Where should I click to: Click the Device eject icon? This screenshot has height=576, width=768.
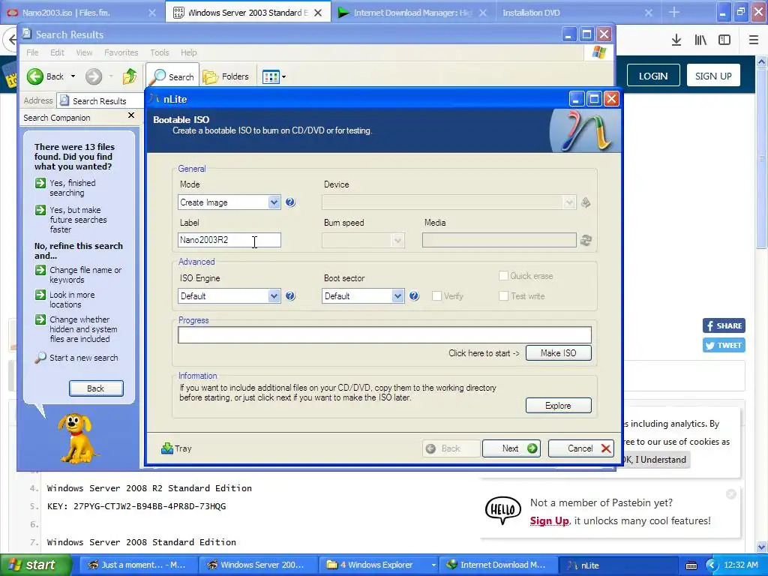[586, 202]
